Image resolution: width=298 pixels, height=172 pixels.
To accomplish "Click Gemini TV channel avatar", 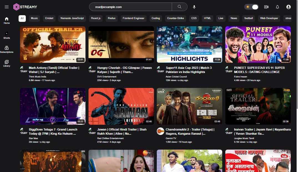I will (x=160, y=131).
